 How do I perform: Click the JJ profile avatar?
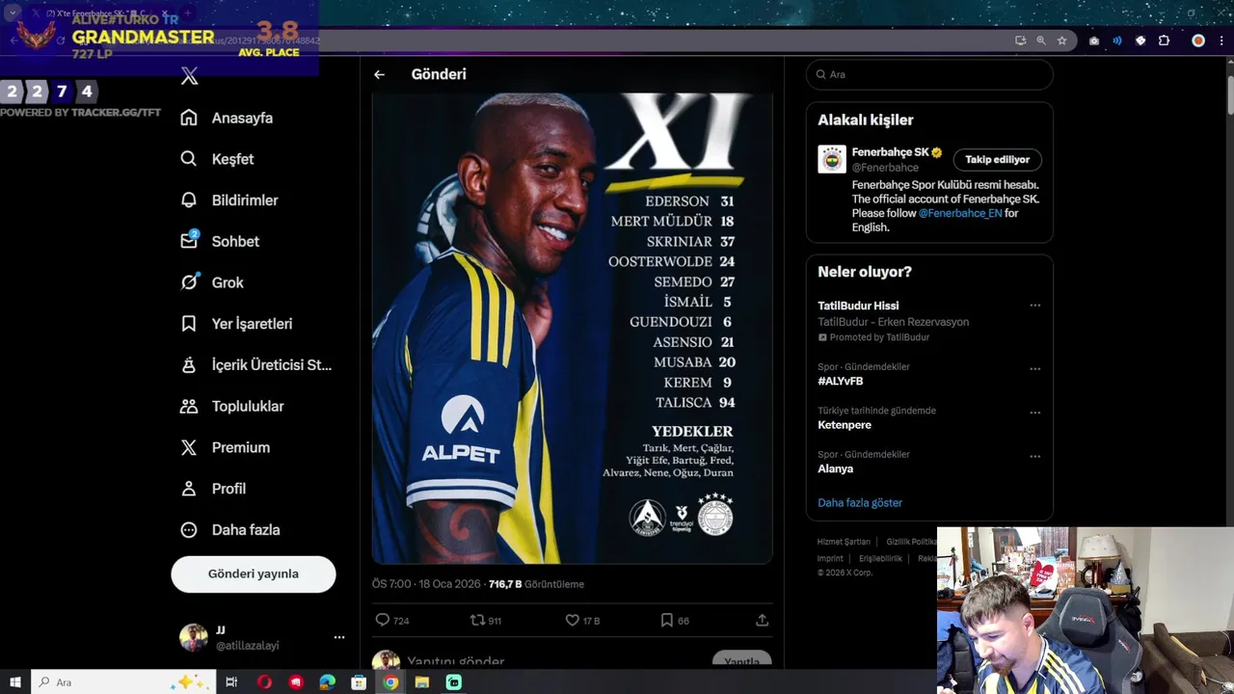(194, 637)
